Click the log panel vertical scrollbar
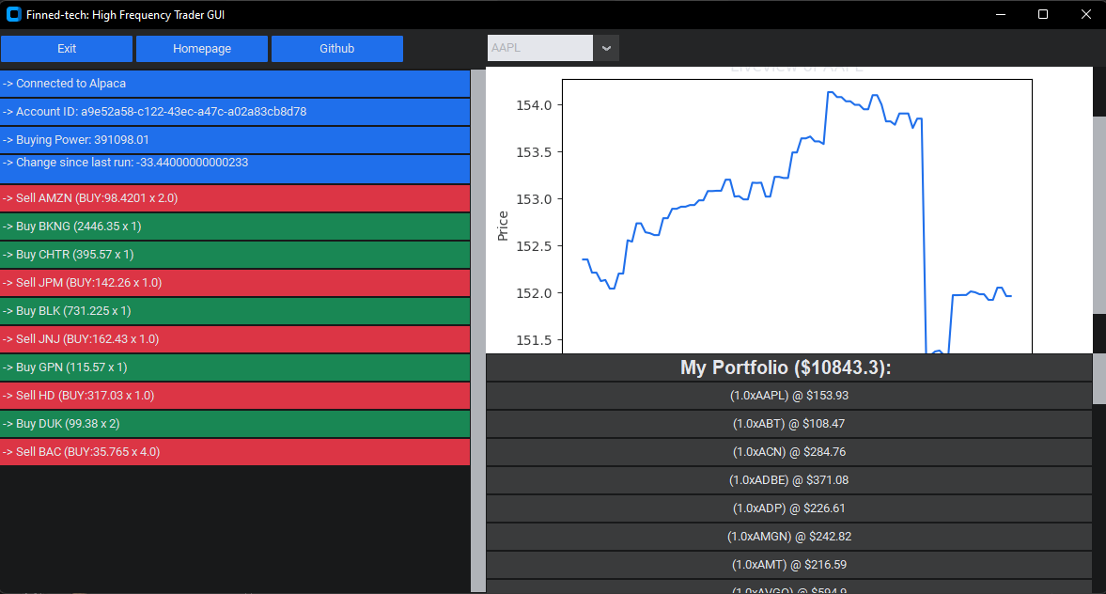 (x=477, y=331)
